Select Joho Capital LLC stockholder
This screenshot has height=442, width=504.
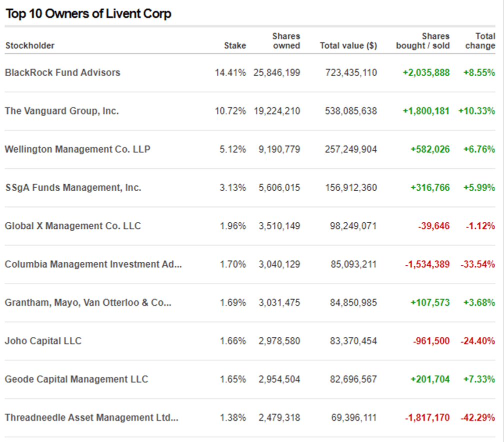click(x=43, y=341)
